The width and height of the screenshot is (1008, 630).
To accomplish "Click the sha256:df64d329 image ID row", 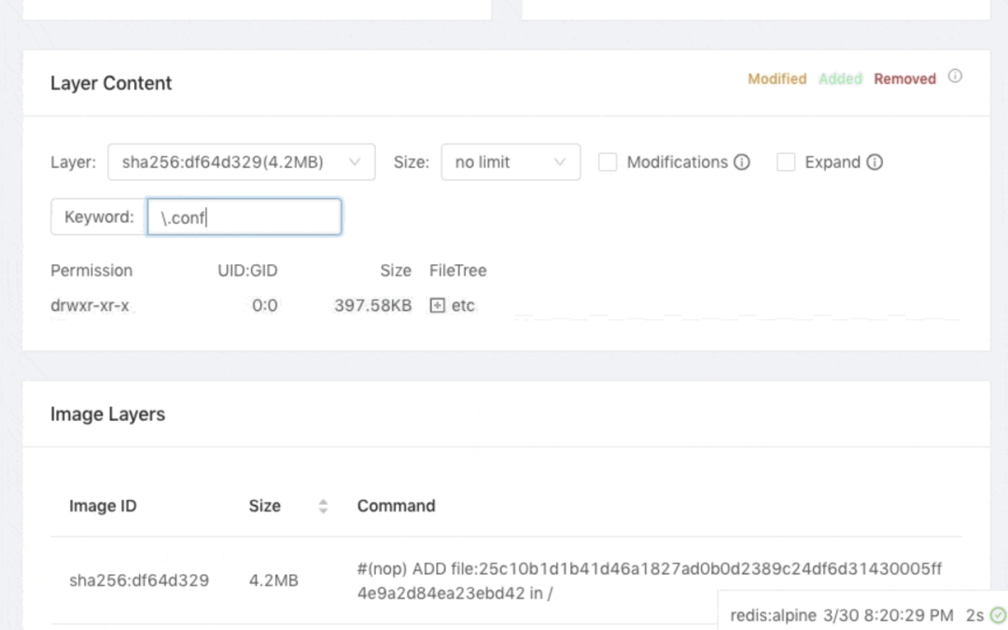I will point(139,581).
